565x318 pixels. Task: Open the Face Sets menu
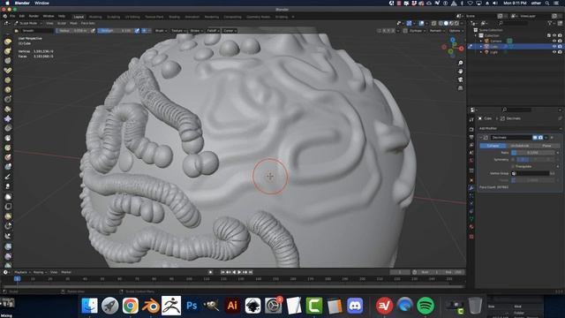click(x=88, y=23)
